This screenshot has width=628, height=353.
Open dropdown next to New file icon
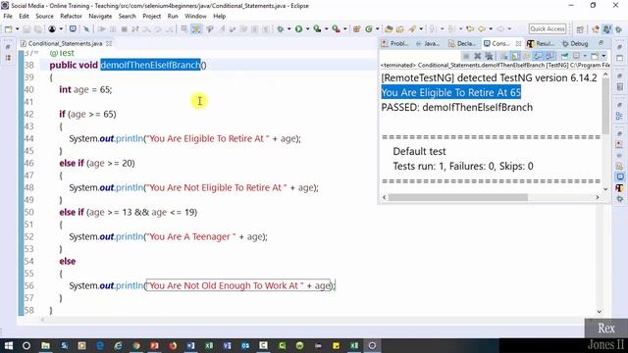pyautogui.click(x=18, y=28)
